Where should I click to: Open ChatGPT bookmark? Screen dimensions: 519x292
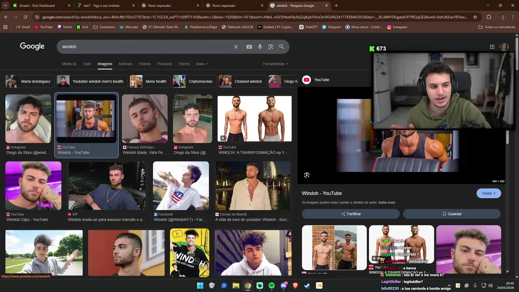click(308, 27)
